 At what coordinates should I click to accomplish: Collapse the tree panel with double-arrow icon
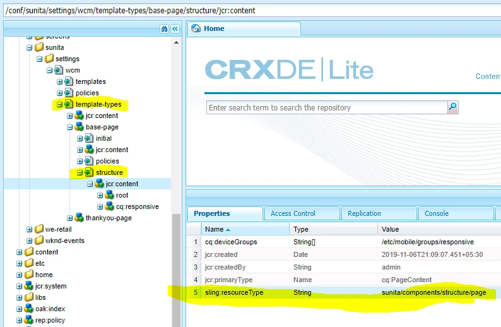(x=175, y=29)
